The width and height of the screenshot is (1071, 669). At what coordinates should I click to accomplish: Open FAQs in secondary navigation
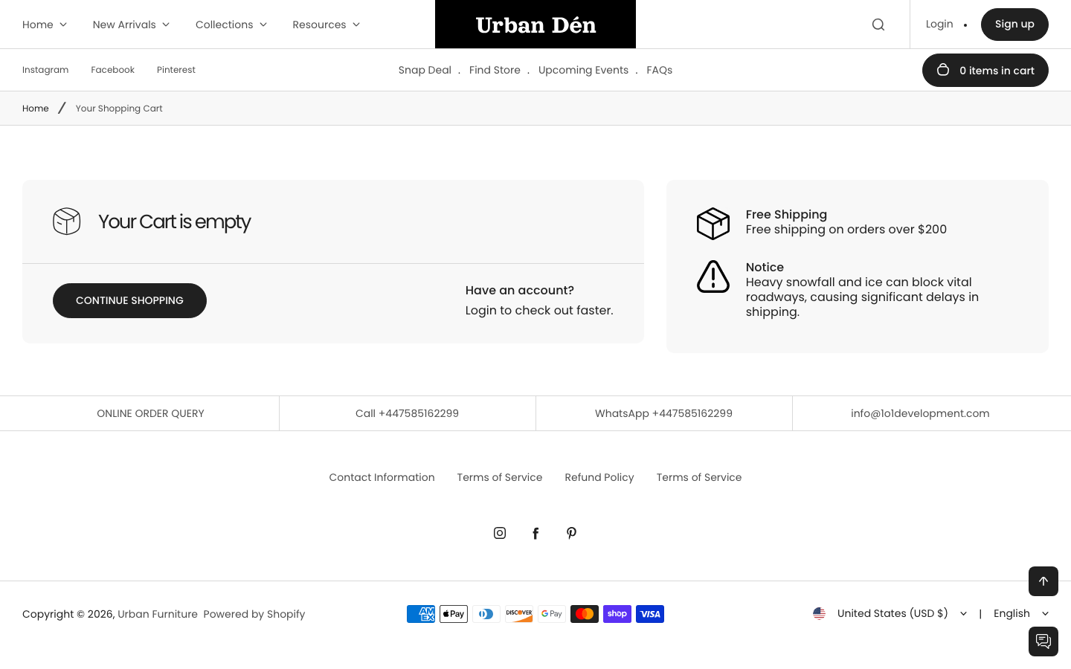click(659, 70)
